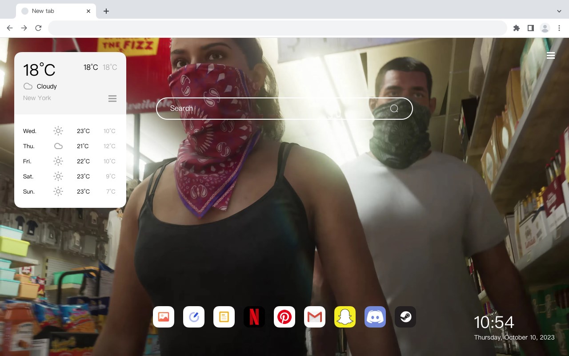Go forward to the next page
The height and width of the screenshot is (356, 569).
[x=24, y=28]
